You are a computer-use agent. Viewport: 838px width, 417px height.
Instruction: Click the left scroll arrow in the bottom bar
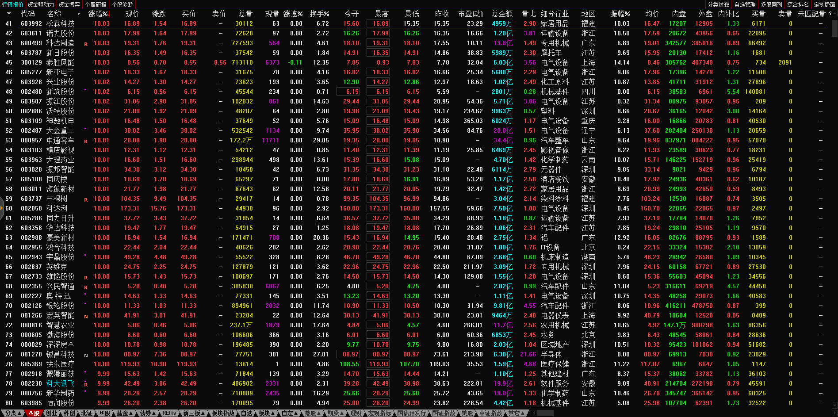tap(533, 413)
